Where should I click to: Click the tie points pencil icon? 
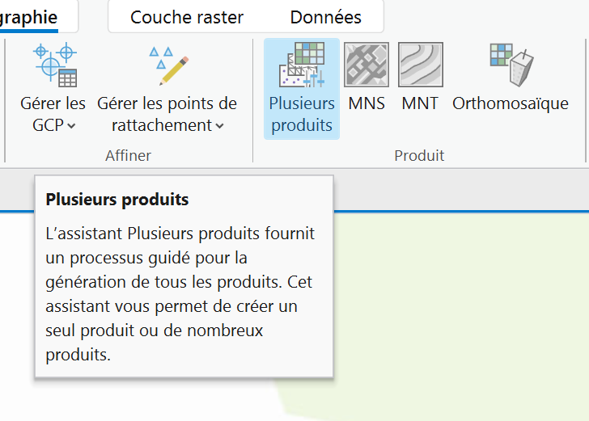coord(168,65)
